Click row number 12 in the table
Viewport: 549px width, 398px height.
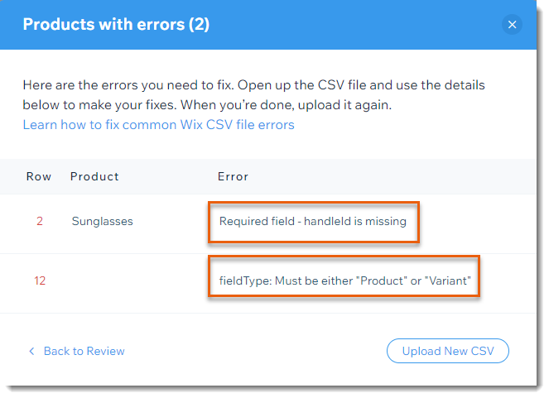[40, 281]
